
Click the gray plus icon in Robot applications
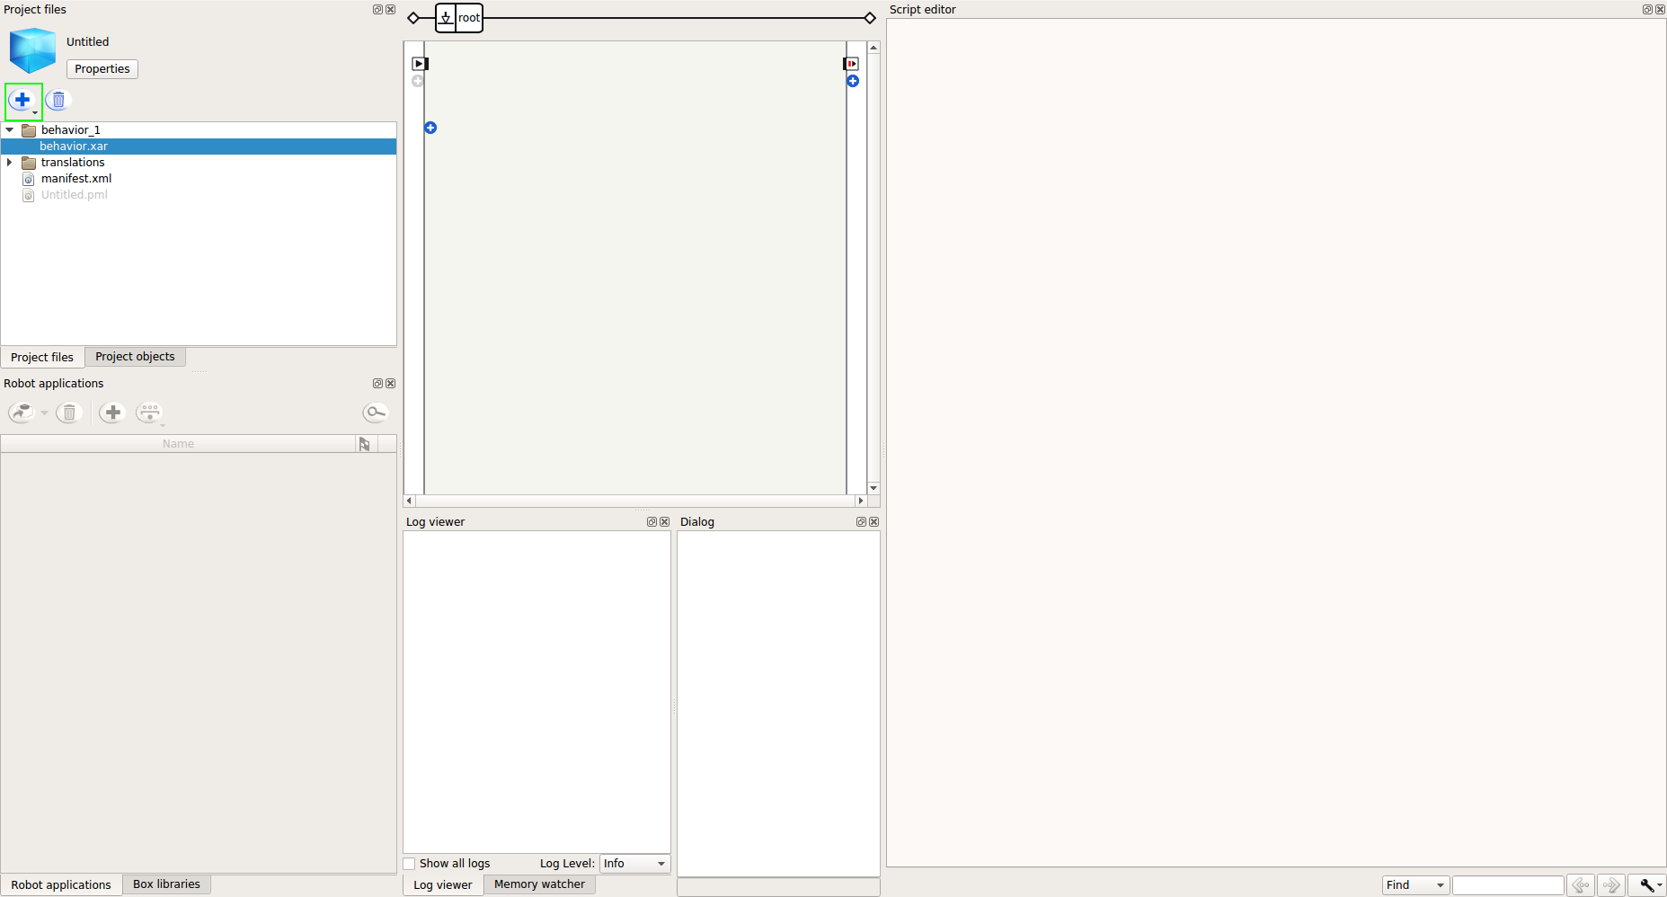112,413
